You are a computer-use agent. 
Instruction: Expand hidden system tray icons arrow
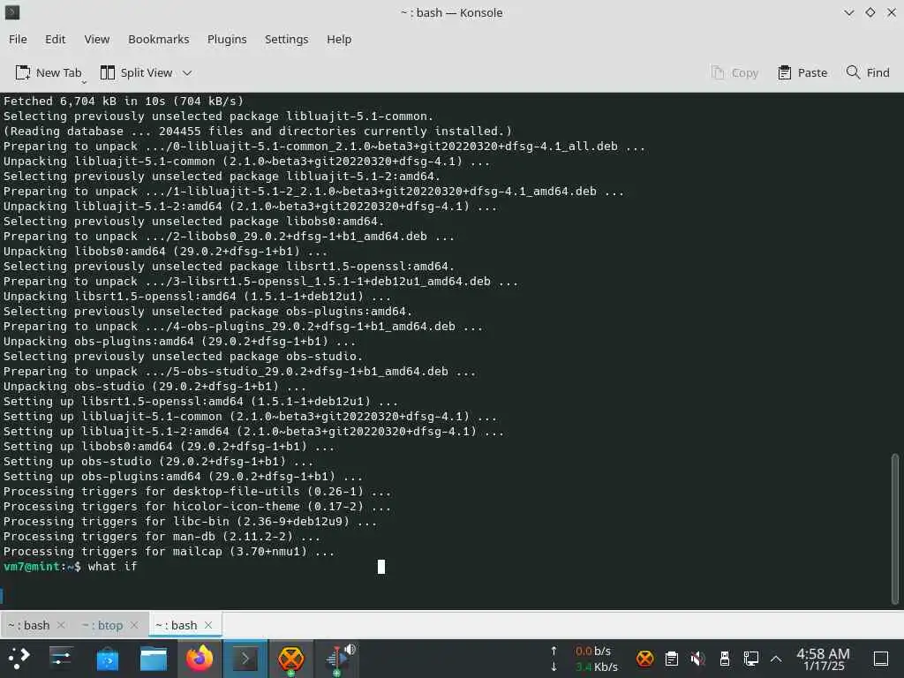pyautogui.click(x=776, y=659)
